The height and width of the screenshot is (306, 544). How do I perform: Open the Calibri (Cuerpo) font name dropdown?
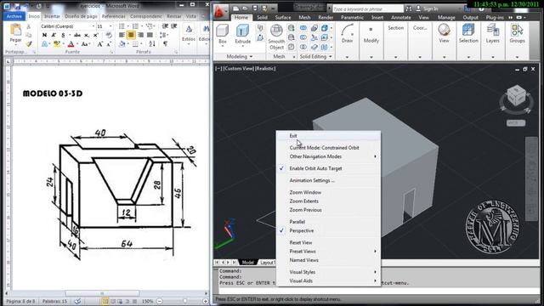[x=93, y=26]
